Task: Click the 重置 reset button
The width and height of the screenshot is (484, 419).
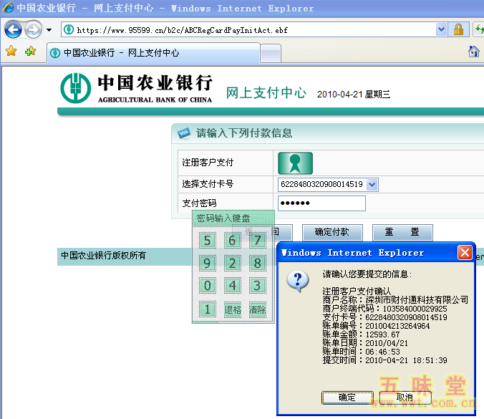Action: coord(402,232)
